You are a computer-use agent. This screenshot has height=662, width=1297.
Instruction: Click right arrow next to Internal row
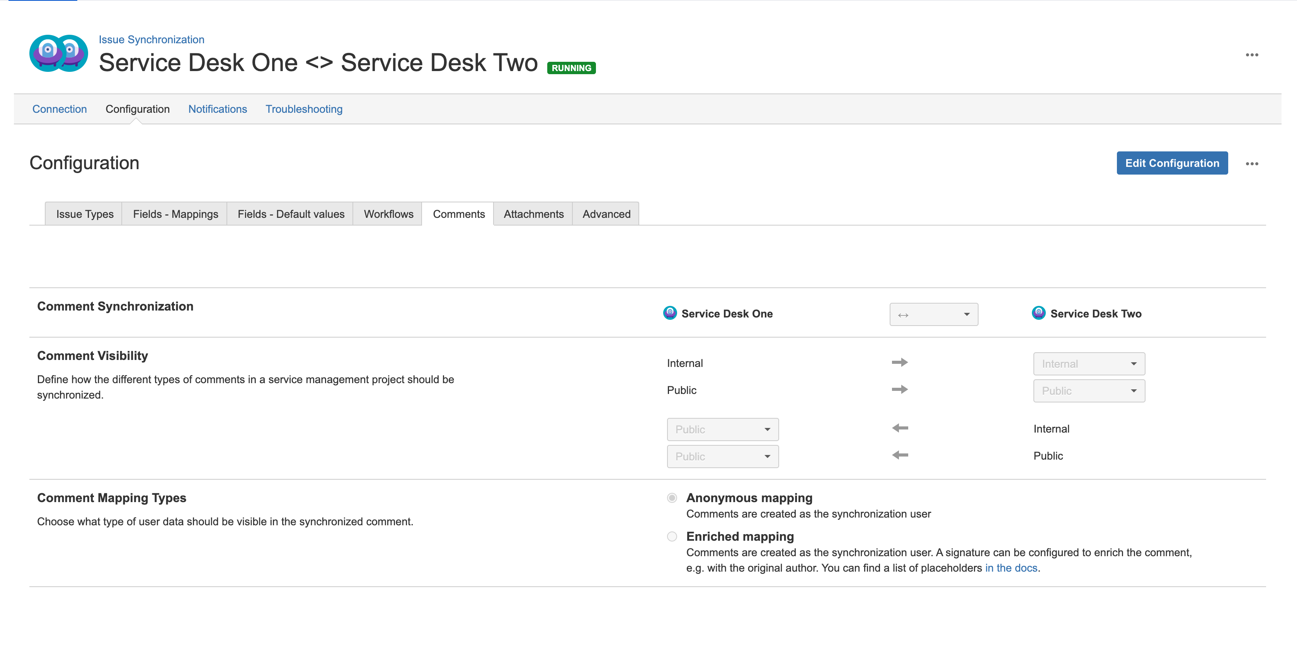point(899,363)
